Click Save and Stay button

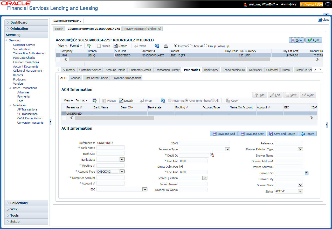(x=252, y=134)
